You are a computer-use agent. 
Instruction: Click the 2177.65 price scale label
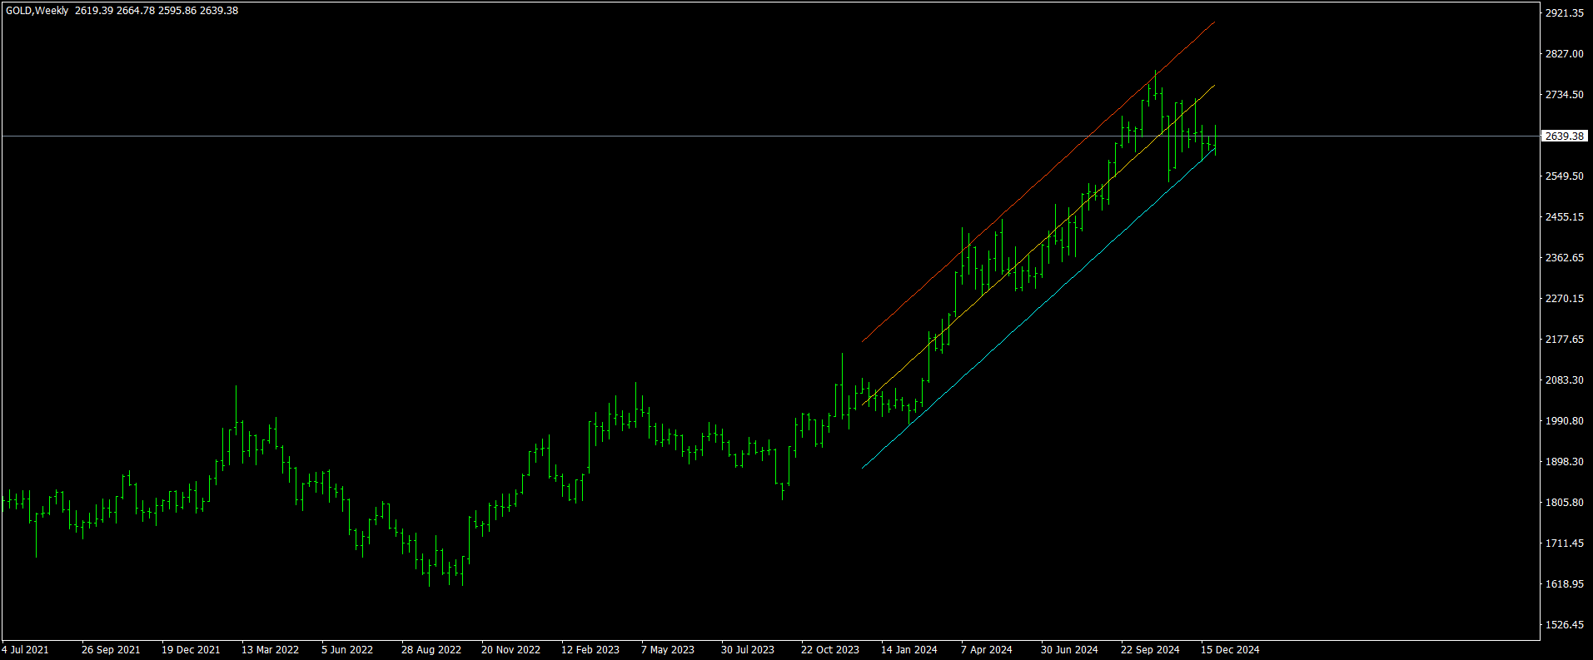(x=1565, y=340)
